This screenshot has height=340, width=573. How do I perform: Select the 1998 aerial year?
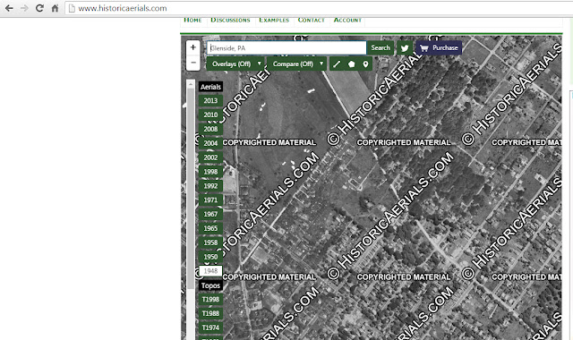[x=210, y=172]
